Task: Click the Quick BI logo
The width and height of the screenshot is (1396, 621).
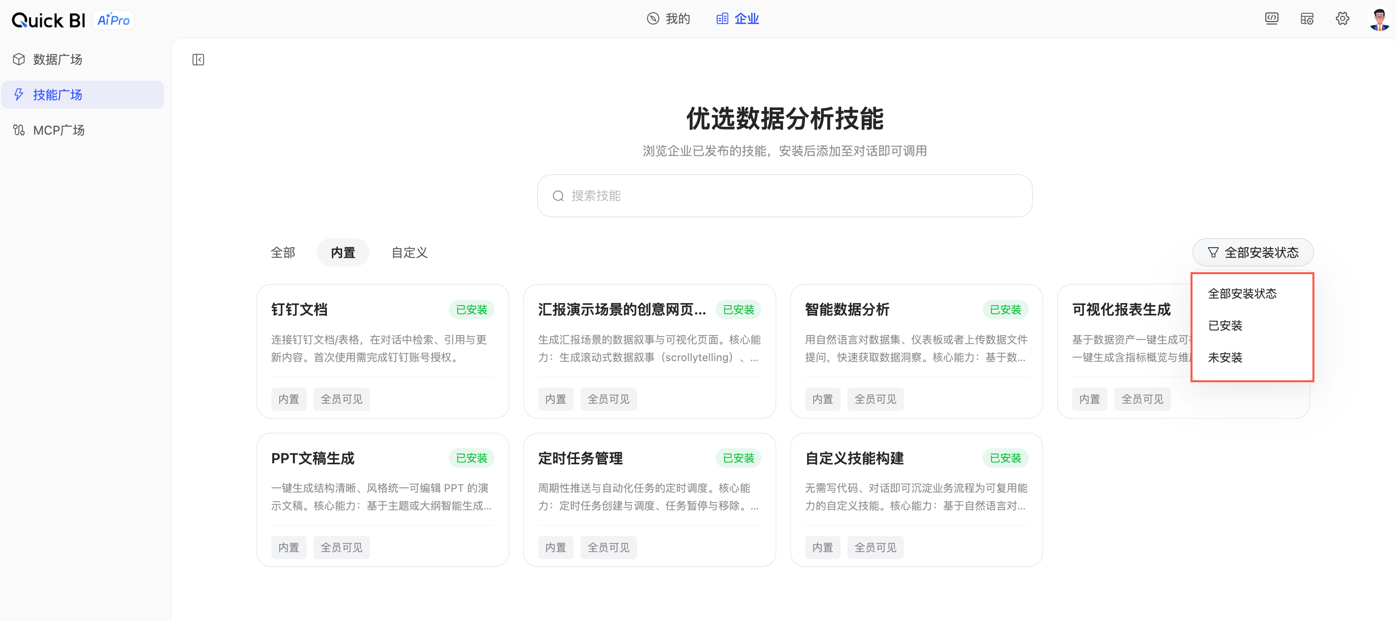Action: point(48,20)
